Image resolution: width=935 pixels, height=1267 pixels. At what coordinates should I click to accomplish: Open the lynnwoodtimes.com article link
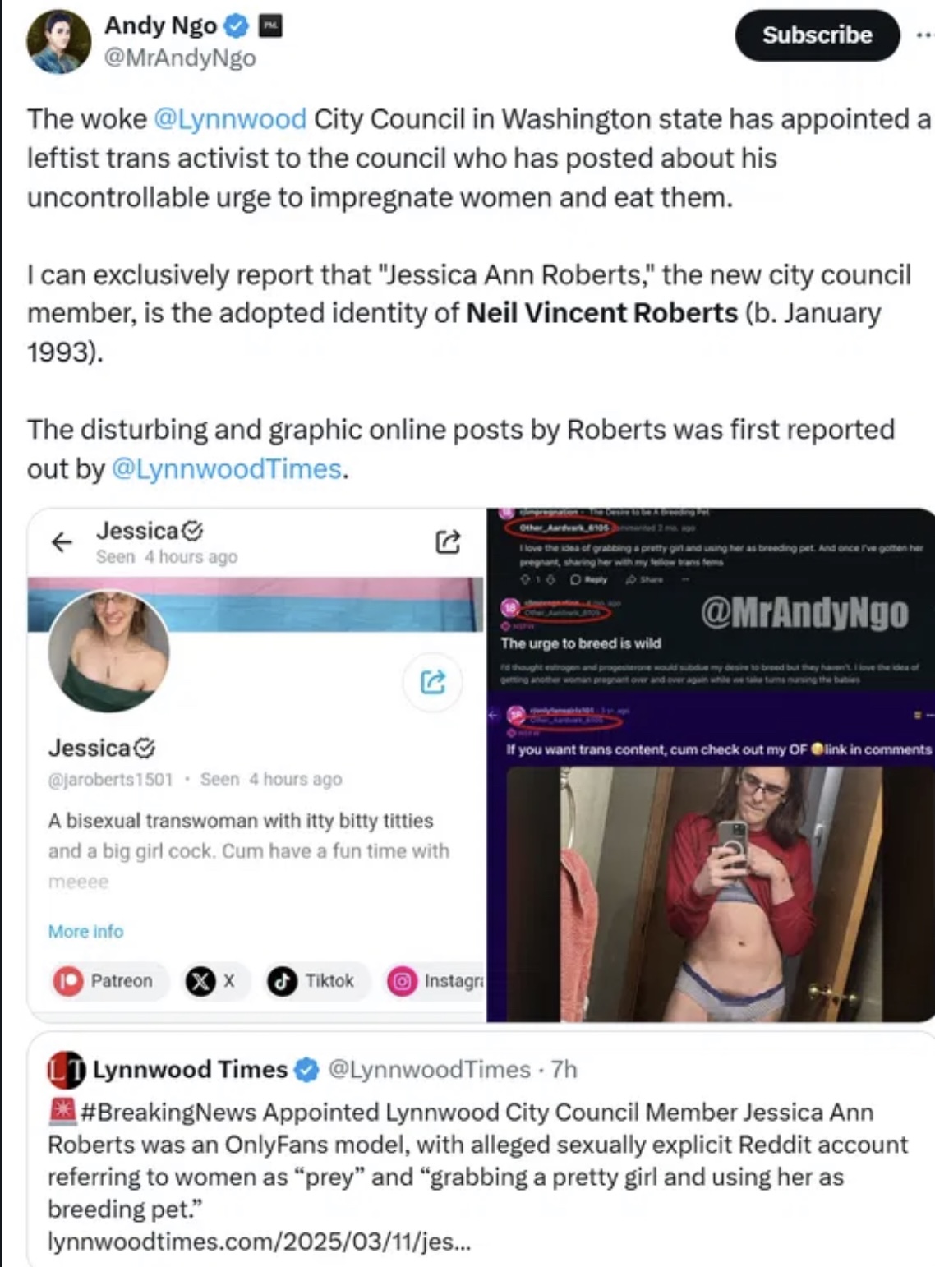[260, 1241]
